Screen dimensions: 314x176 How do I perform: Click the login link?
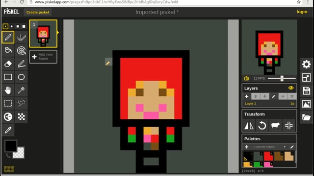(x=302, y=12)
